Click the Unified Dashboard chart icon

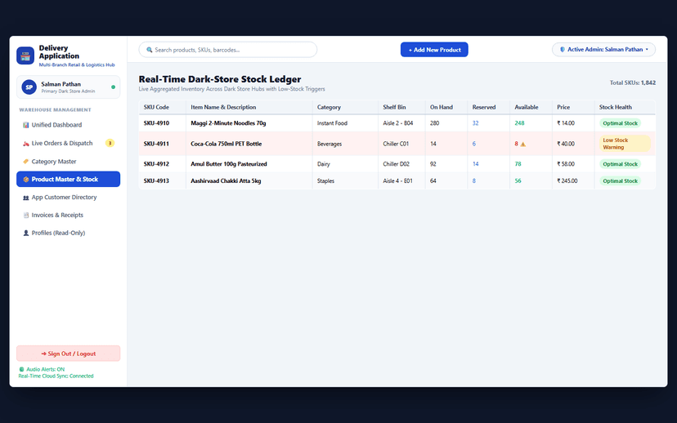click(x=26, y=125)
